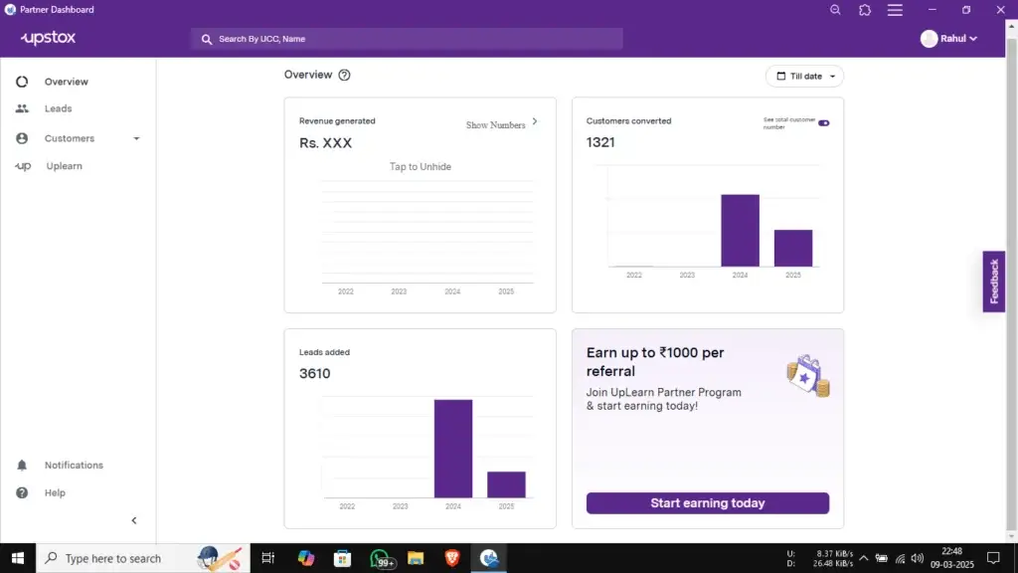Viewport: 1018px width, 573px height.
Task: Tap to Unhide the revenue chart
Action: (421, 167)
